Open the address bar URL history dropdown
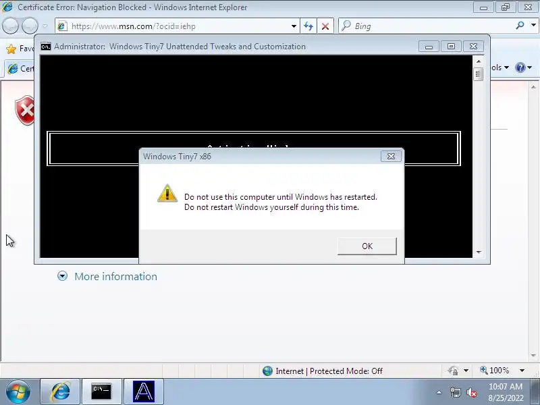This screenshot has height=405, width=540. pos(294,26)
